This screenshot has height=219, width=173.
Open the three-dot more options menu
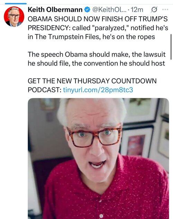point(165,9)
